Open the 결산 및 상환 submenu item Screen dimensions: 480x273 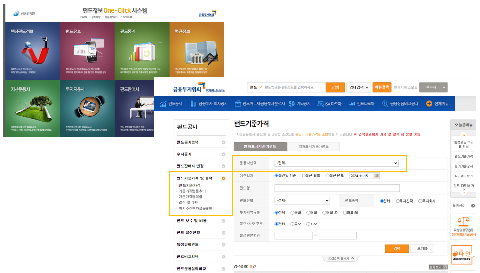coord(188,203)
